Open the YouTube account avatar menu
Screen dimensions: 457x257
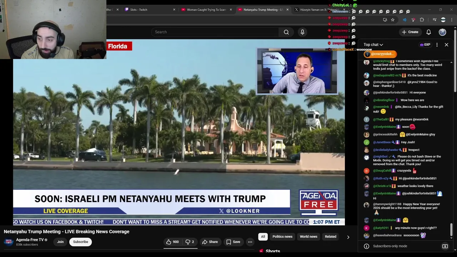coord(442,32)
